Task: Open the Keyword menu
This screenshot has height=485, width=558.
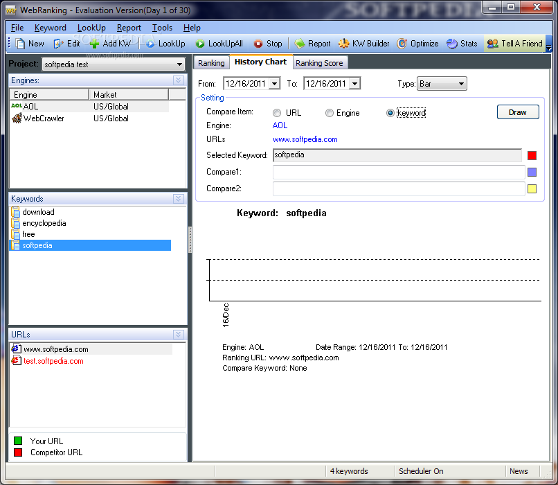Action: click(50, 28)
